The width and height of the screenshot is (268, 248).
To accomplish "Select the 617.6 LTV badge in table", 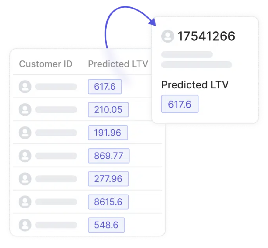I will pos(105,87).
